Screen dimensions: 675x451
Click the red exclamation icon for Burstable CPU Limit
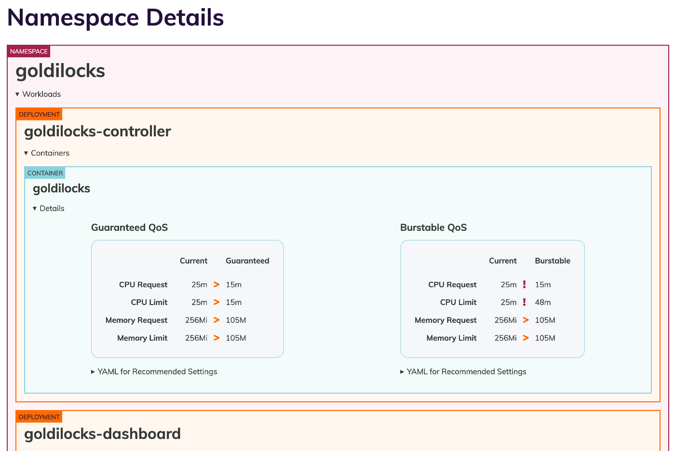tap(525, 302)
